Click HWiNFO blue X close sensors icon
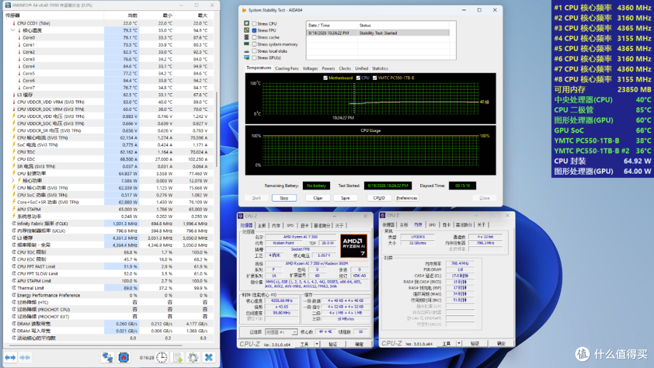This screenshot has height=368, width=654. [208, 357]
